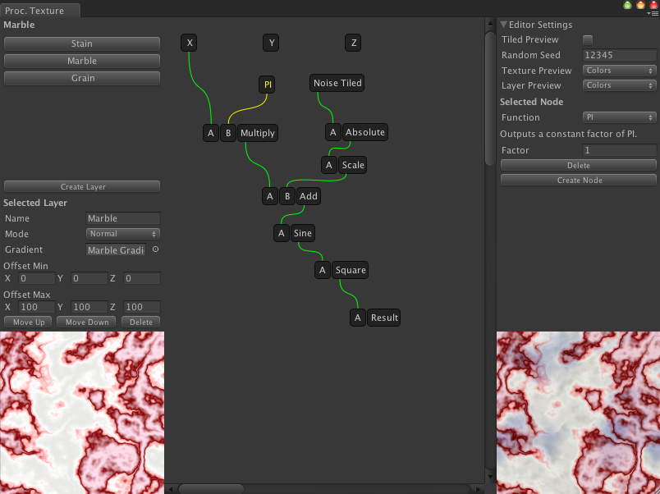Click the Offset Max X field
This screenshot has width=660, height=494.
click(37, 307)
